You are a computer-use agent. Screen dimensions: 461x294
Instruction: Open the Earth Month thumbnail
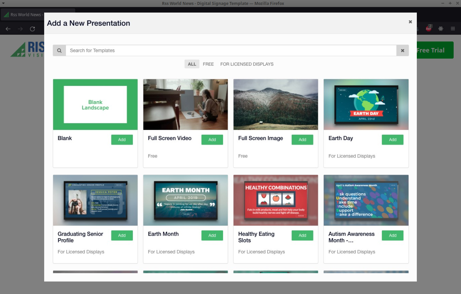pyautogui.click(x=186, y=200)
